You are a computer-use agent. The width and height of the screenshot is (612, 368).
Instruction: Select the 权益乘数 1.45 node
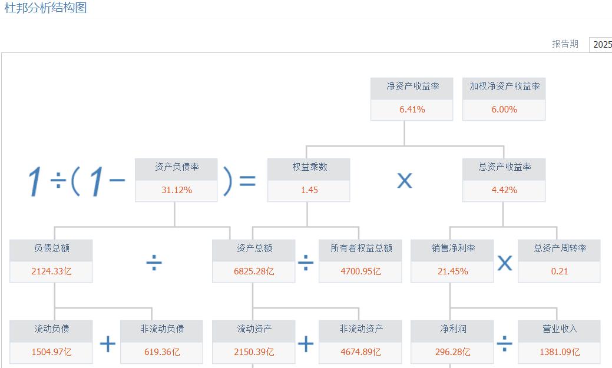tap(308, 179)
